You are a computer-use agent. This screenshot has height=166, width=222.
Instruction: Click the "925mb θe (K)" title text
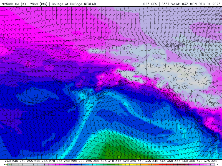pos(14,4)
